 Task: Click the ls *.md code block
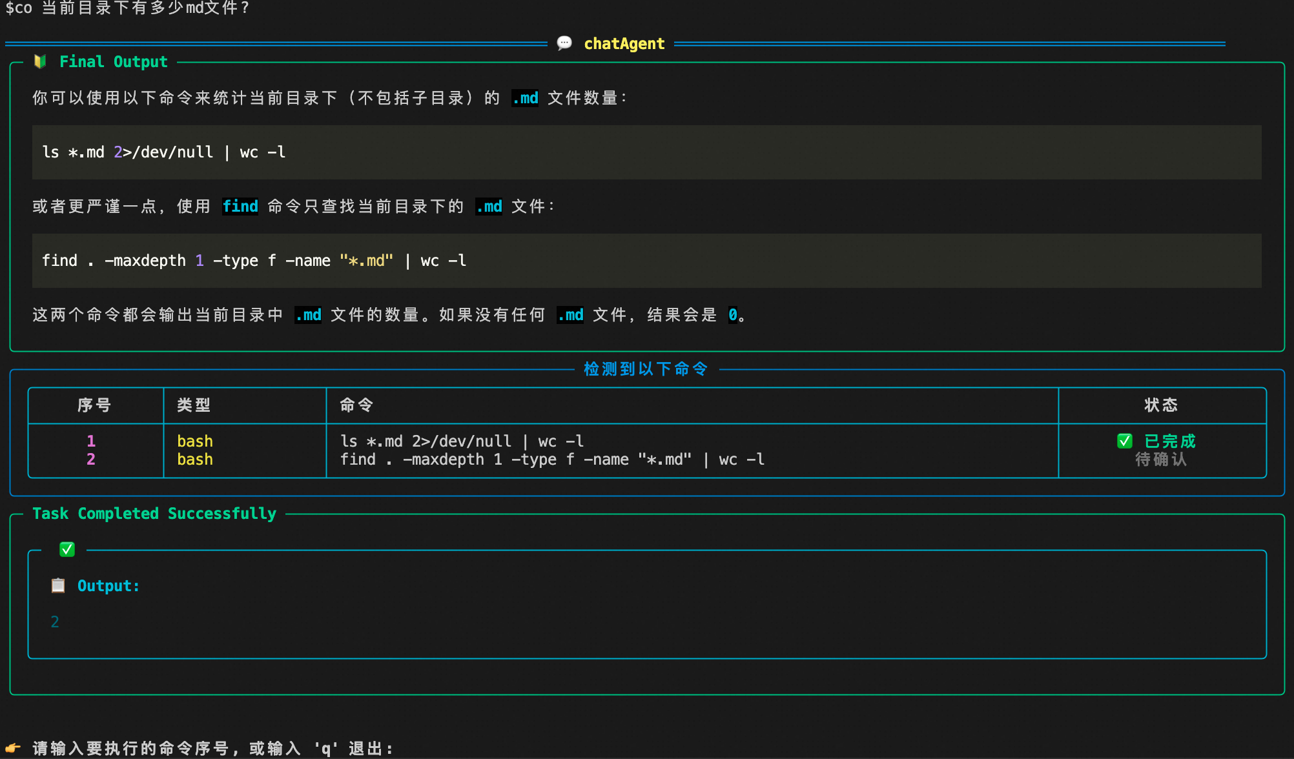pos(164,152)
